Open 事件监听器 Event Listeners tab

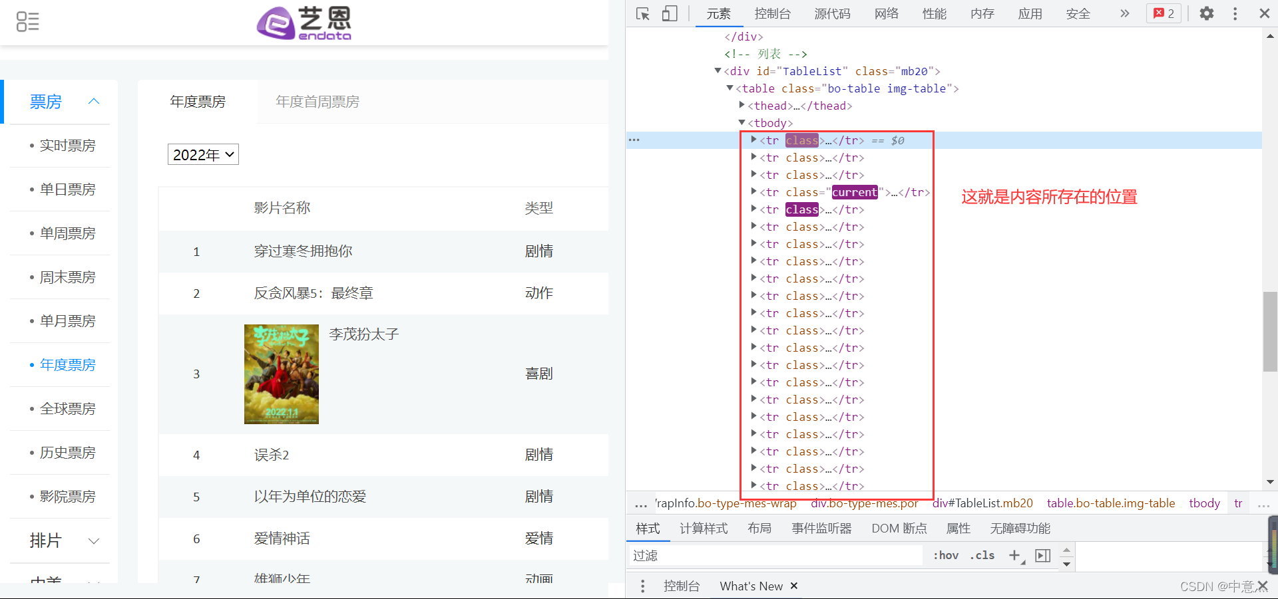click(x=822, y=529)
